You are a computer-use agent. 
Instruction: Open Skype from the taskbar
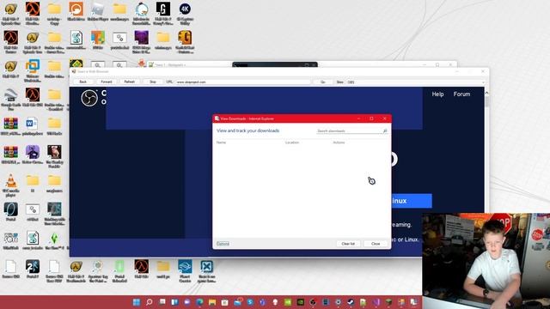click(x=250, y=302)
